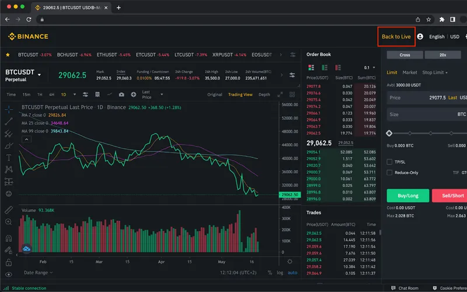The height and width of the screenshot is (292, 467).
Task: Toggle log scale on chart
Action: click(x=280, y=273)
